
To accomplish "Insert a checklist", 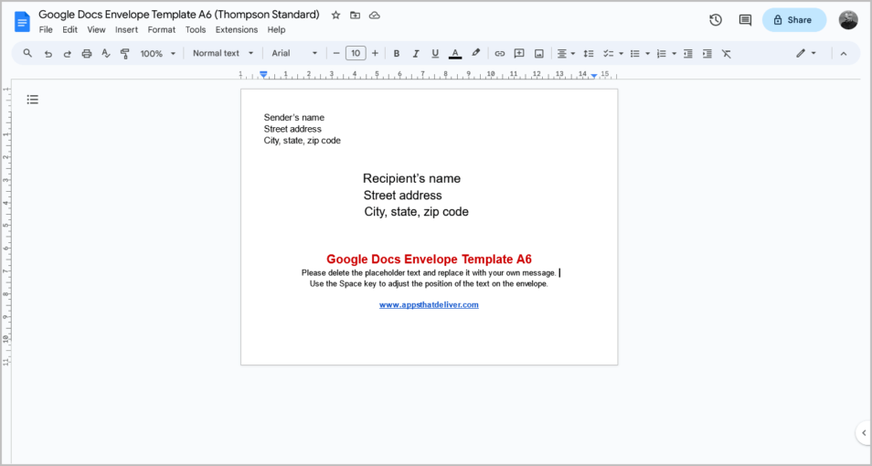I will point(609,53).
